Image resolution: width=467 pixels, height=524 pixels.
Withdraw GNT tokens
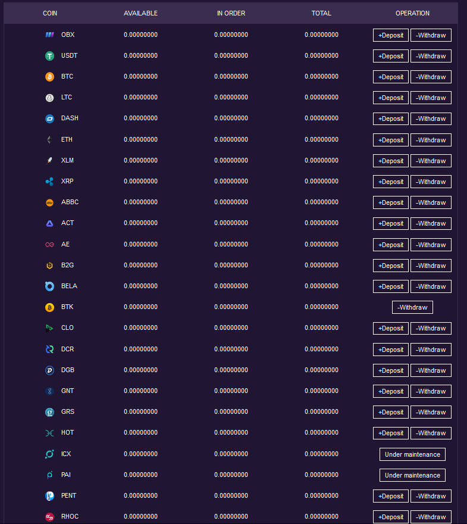(431, 391)
